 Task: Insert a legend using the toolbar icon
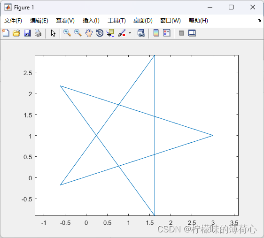coord(167,33)
